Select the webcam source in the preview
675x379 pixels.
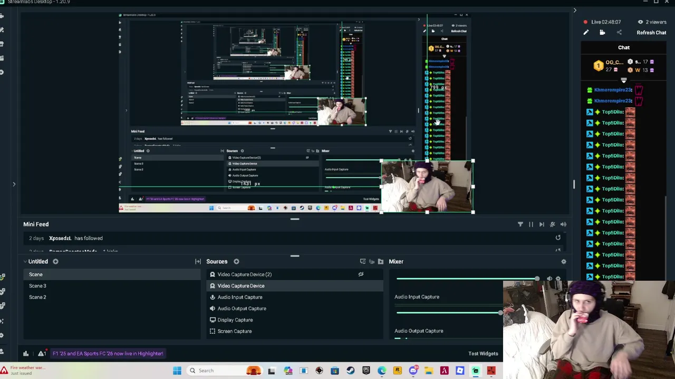pos(426,186)
